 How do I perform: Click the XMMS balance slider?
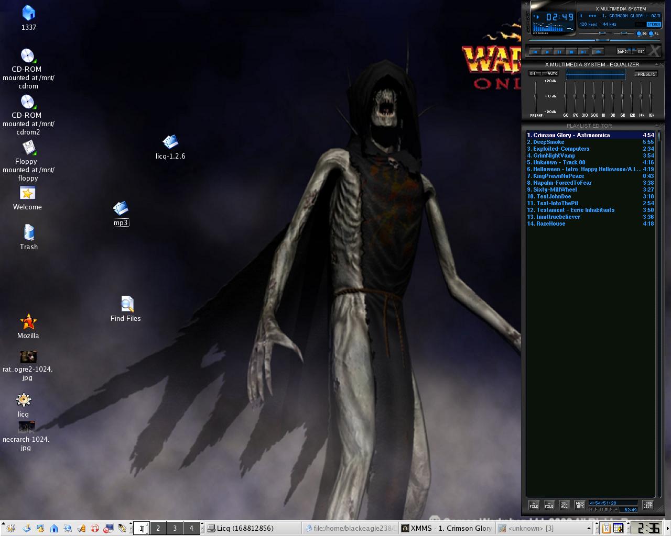pyautogui.click(x=623, y=33)
